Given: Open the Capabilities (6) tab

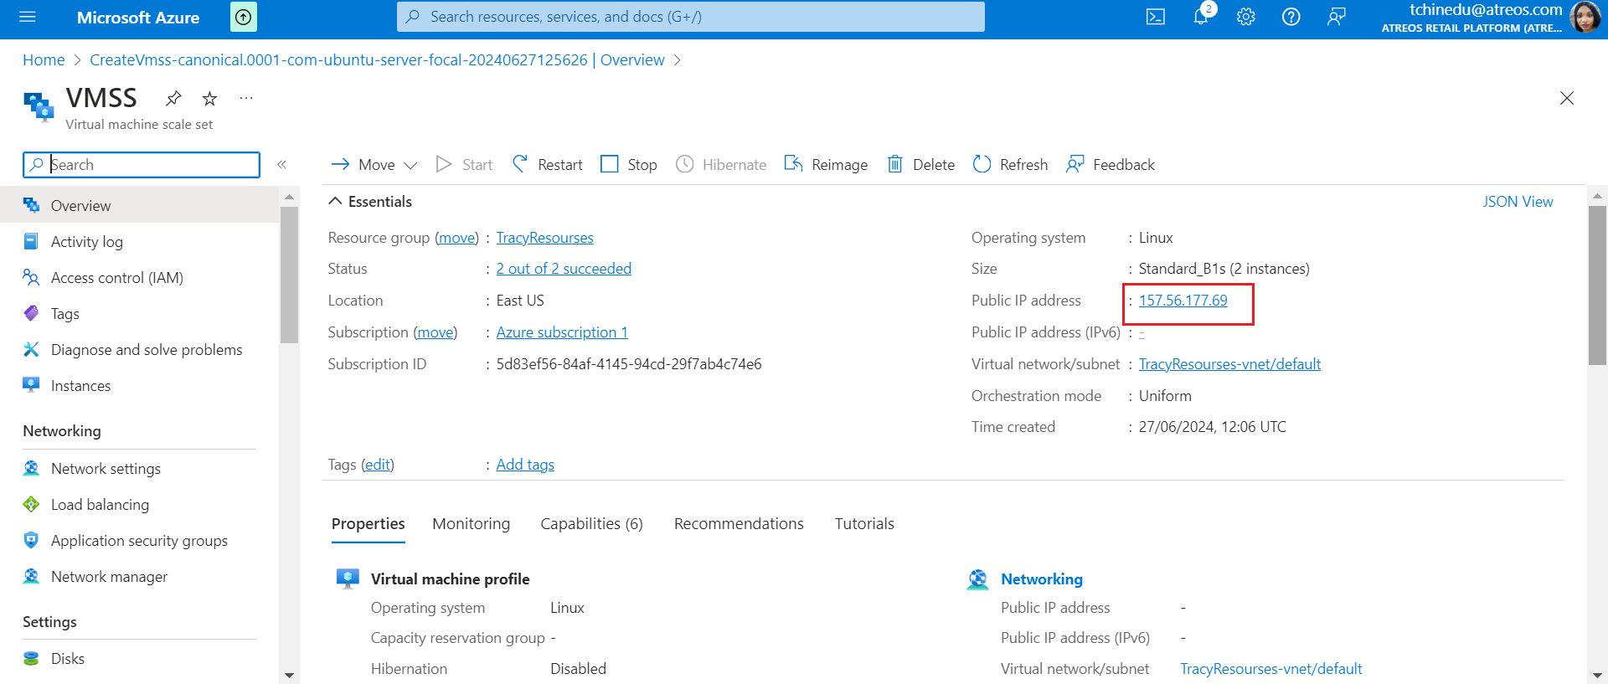Looking at the screenshot, I should click(x=591, y=524).
